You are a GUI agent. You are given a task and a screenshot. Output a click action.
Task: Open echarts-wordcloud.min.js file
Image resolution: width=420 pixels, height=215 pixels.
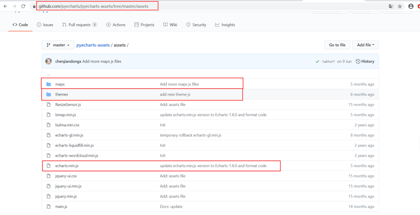(77, 156)
